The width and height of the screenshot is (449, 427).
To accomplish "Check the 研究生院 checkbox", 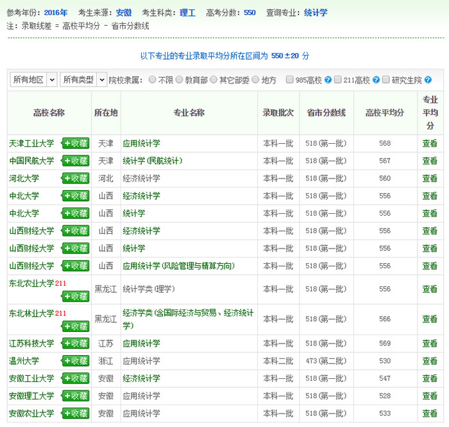I will [386, 80].
